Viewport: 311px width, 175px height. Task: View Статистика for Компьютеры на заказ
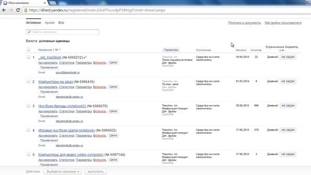tap(67, 87)
